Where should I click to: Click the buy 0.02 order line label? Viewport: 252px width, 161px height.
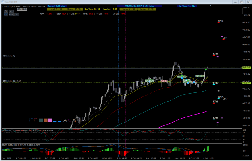[12, 81]
